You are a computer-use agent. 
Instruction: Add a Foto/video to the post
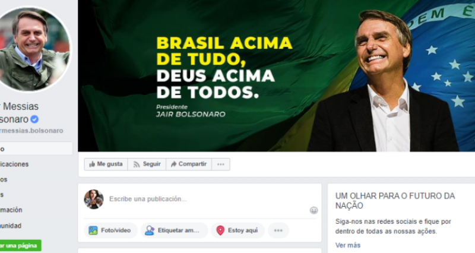click(x=110, y=230)
